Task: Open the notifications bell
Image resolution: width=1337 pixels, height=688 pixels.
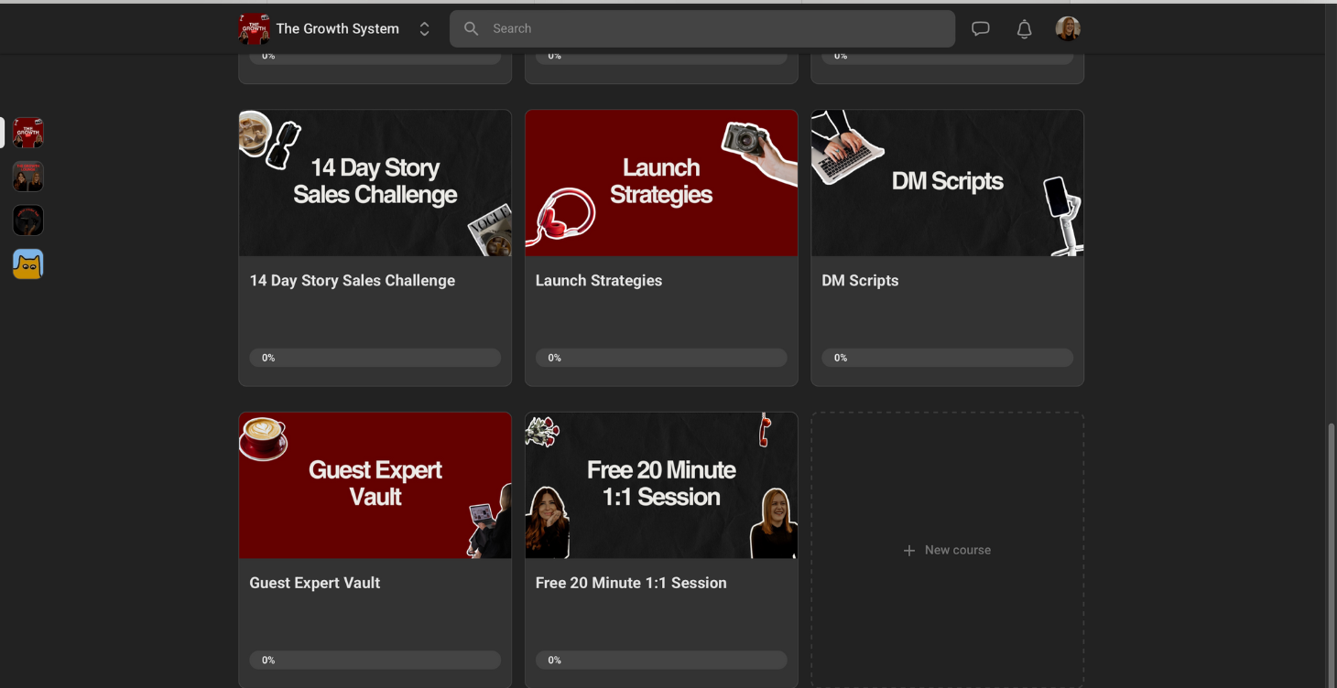Action: tap(1025, 29)
